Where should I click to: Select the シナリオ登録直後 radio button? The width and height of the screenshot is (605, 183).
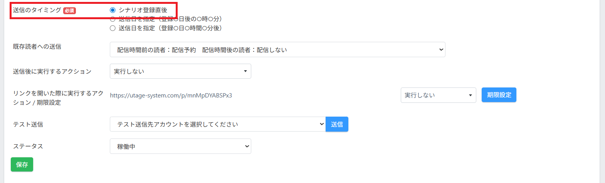113,10
